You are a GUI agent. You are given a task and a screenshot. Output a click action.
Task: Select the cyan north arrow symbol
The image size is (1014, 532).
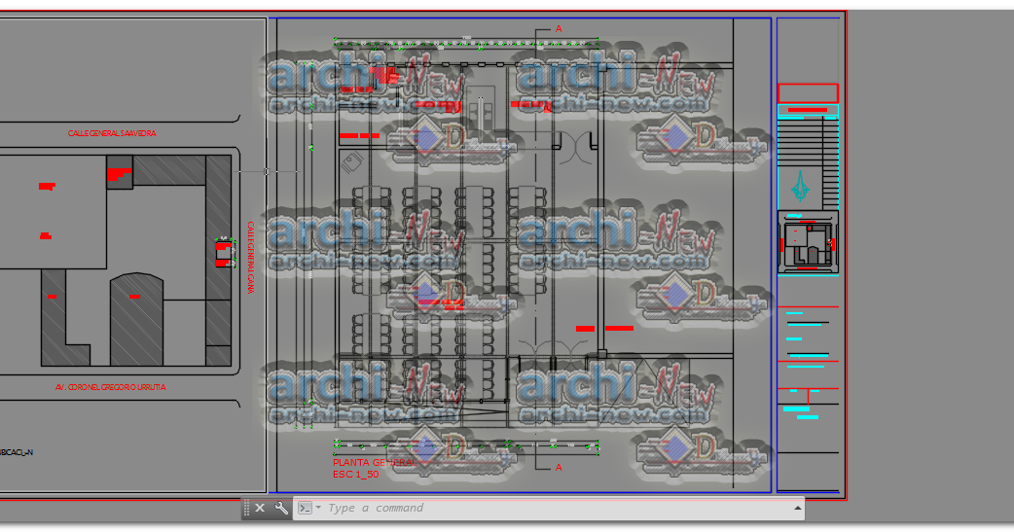pos(800,187)
